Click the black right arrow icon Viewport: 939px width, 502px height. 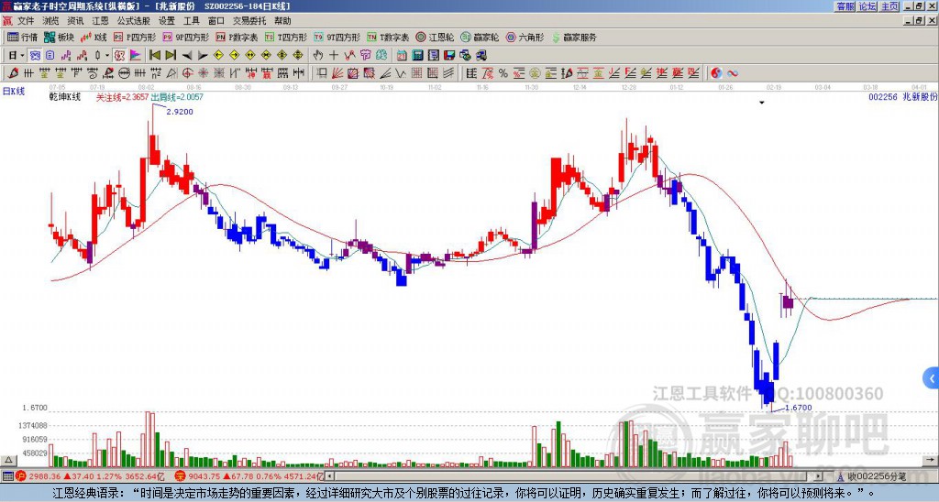click(x=203, y=56)
